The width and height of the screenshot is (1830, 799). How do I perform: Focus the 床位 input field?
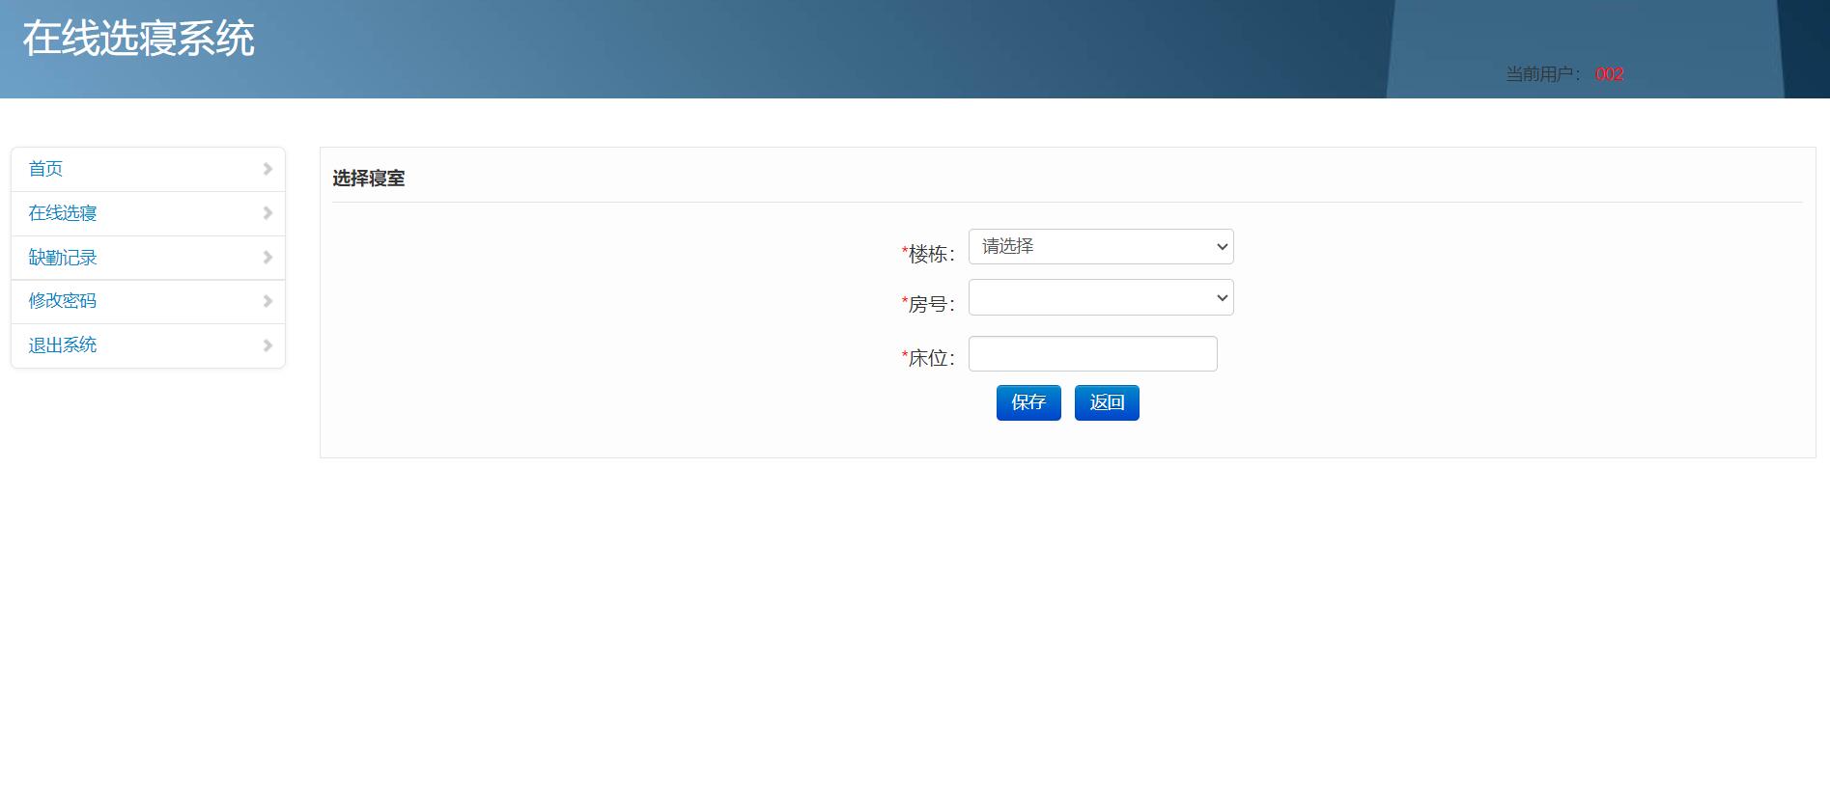[1092, 353]
